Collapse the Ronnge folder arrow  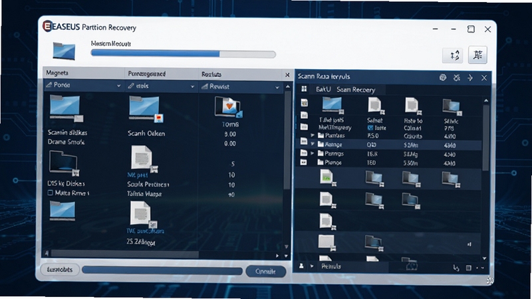(x=313, y=144)
